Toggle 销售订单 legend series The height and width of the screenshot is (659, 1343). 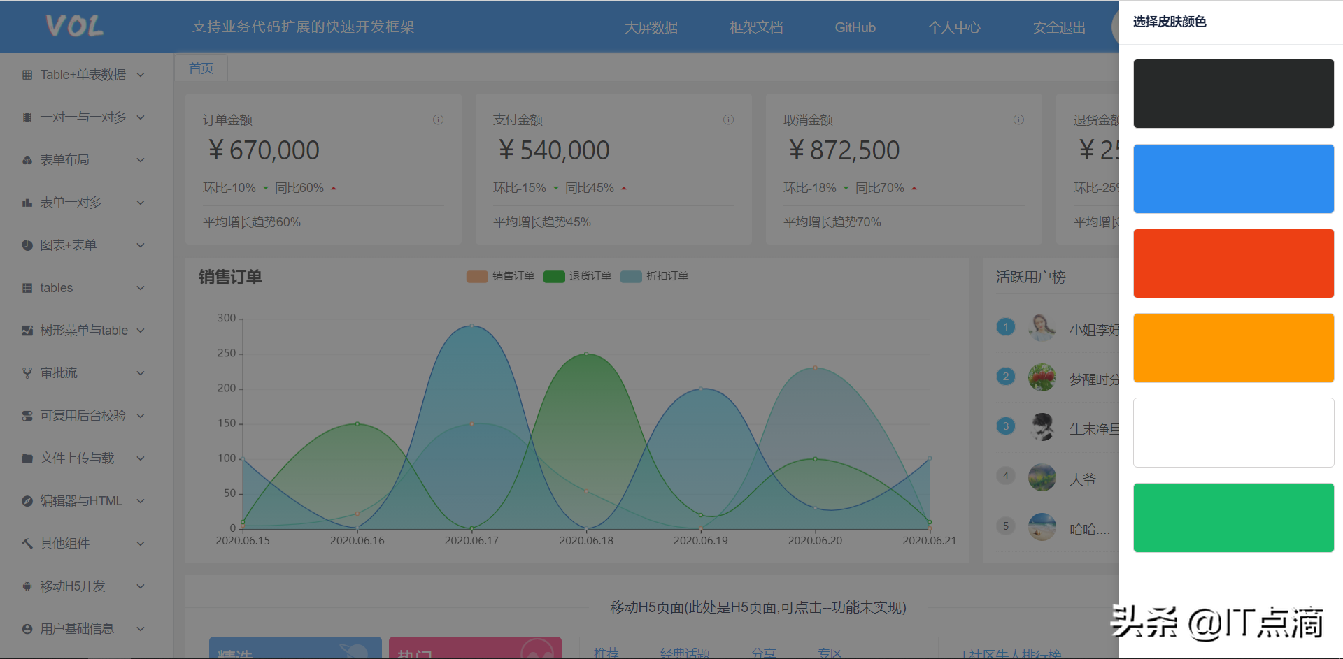pyautogui.click(x=501, y=276)
